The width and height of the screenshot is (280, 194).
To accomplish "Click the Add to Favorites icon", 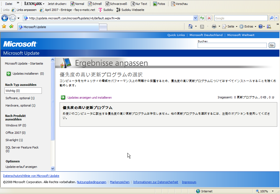I will [11, 26].
